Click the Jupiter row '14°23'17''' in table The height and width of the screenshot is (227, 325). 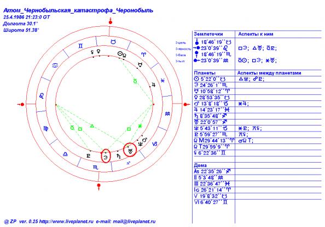coord(212,110)
